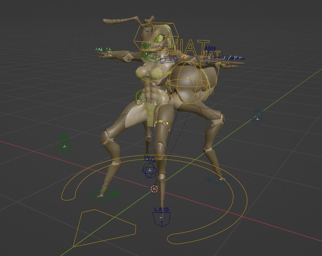Select the blue LEG foot box control

coord(161,219)
